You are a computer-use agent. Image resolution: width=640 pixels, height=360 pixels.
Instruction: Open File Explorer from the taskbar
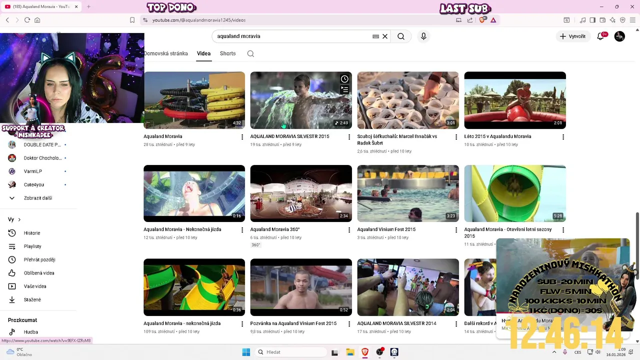(350, 352)
